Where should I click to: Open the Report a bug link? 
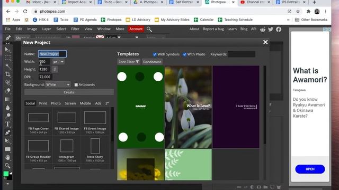[x=213, y=29]
